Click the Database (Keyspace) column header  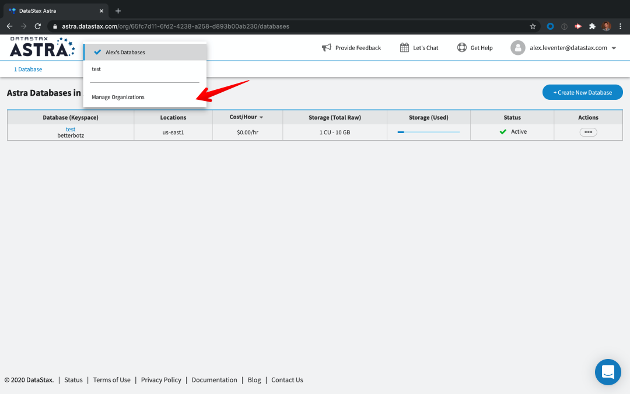[71, 117]
